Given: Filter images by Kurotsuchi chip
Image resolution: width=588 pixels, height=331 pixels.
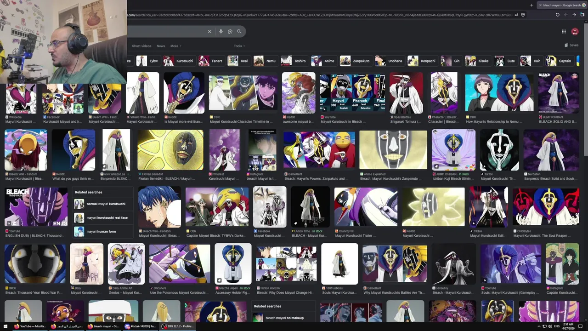Looking at the screenshot, I should (x=180, y=61).
